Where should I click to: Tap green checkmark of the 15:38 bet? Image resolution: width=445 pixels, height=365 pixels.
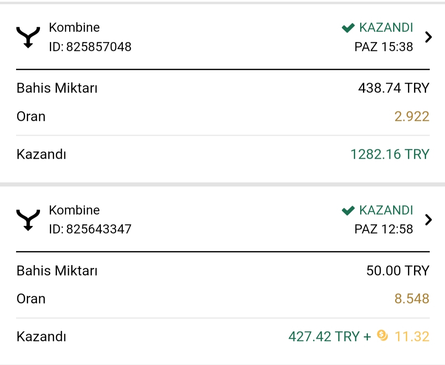tap(348, 28)
